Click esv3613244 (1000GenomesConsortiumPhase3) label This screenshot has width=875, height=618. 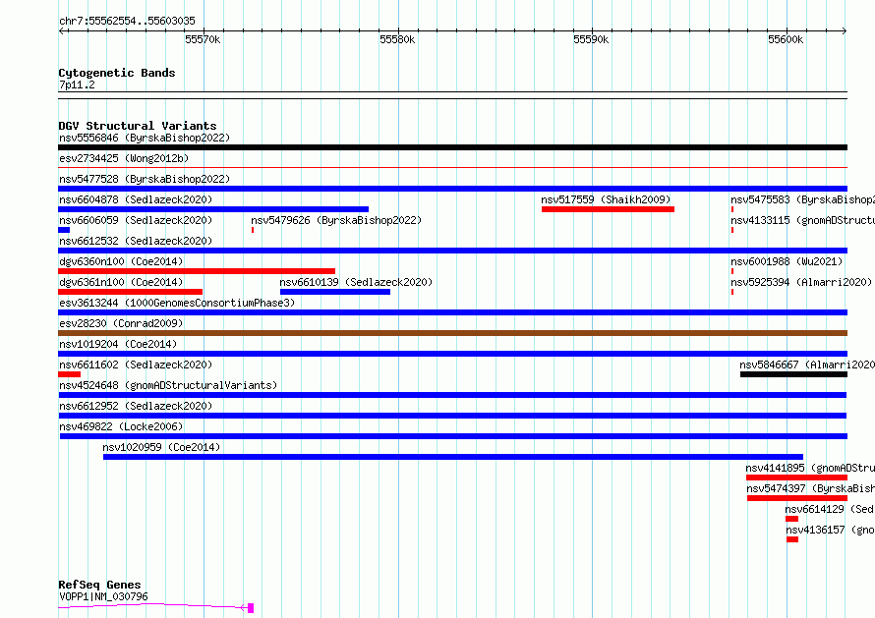pyautogui.click(x=177, y=303)
